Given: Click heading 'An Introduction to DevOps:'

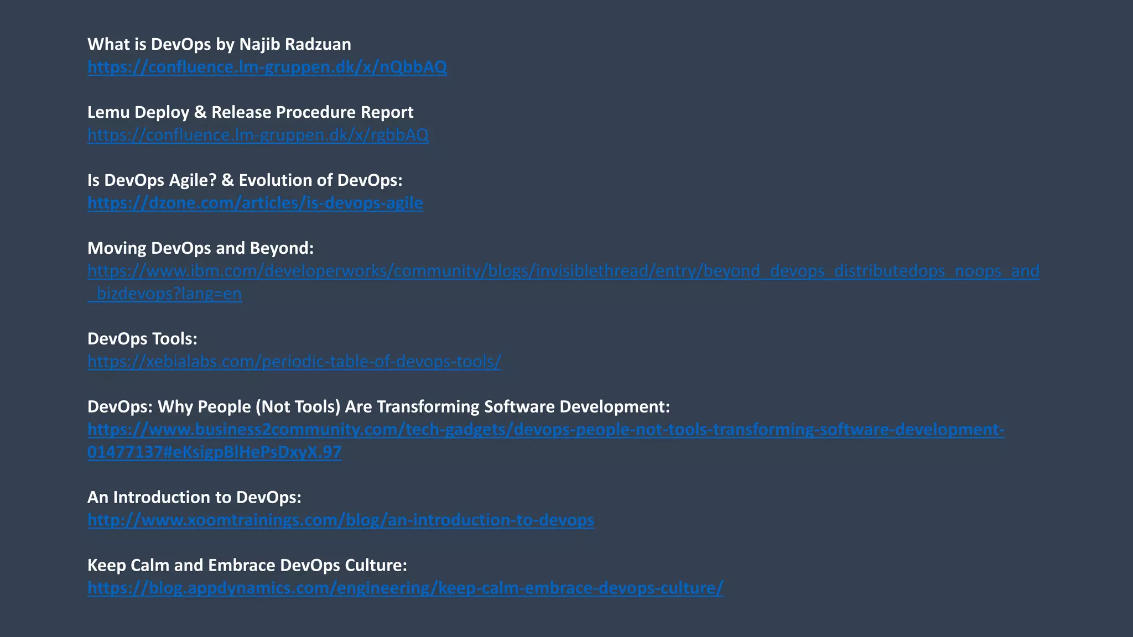Looking at the screenshot, I should (194, 498).
